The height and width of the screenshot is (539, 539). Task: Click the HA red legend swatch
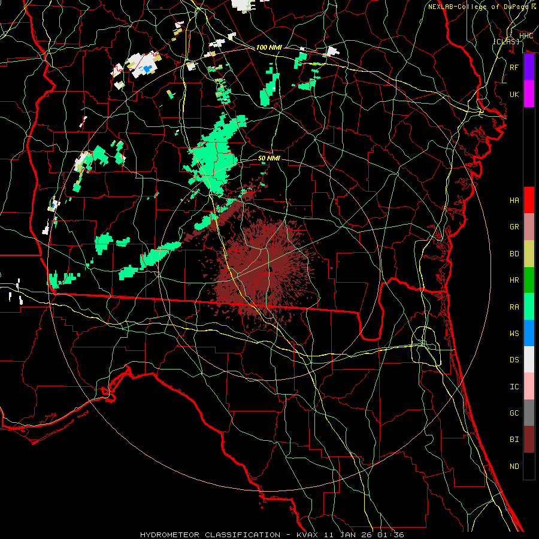pos(529,200)
